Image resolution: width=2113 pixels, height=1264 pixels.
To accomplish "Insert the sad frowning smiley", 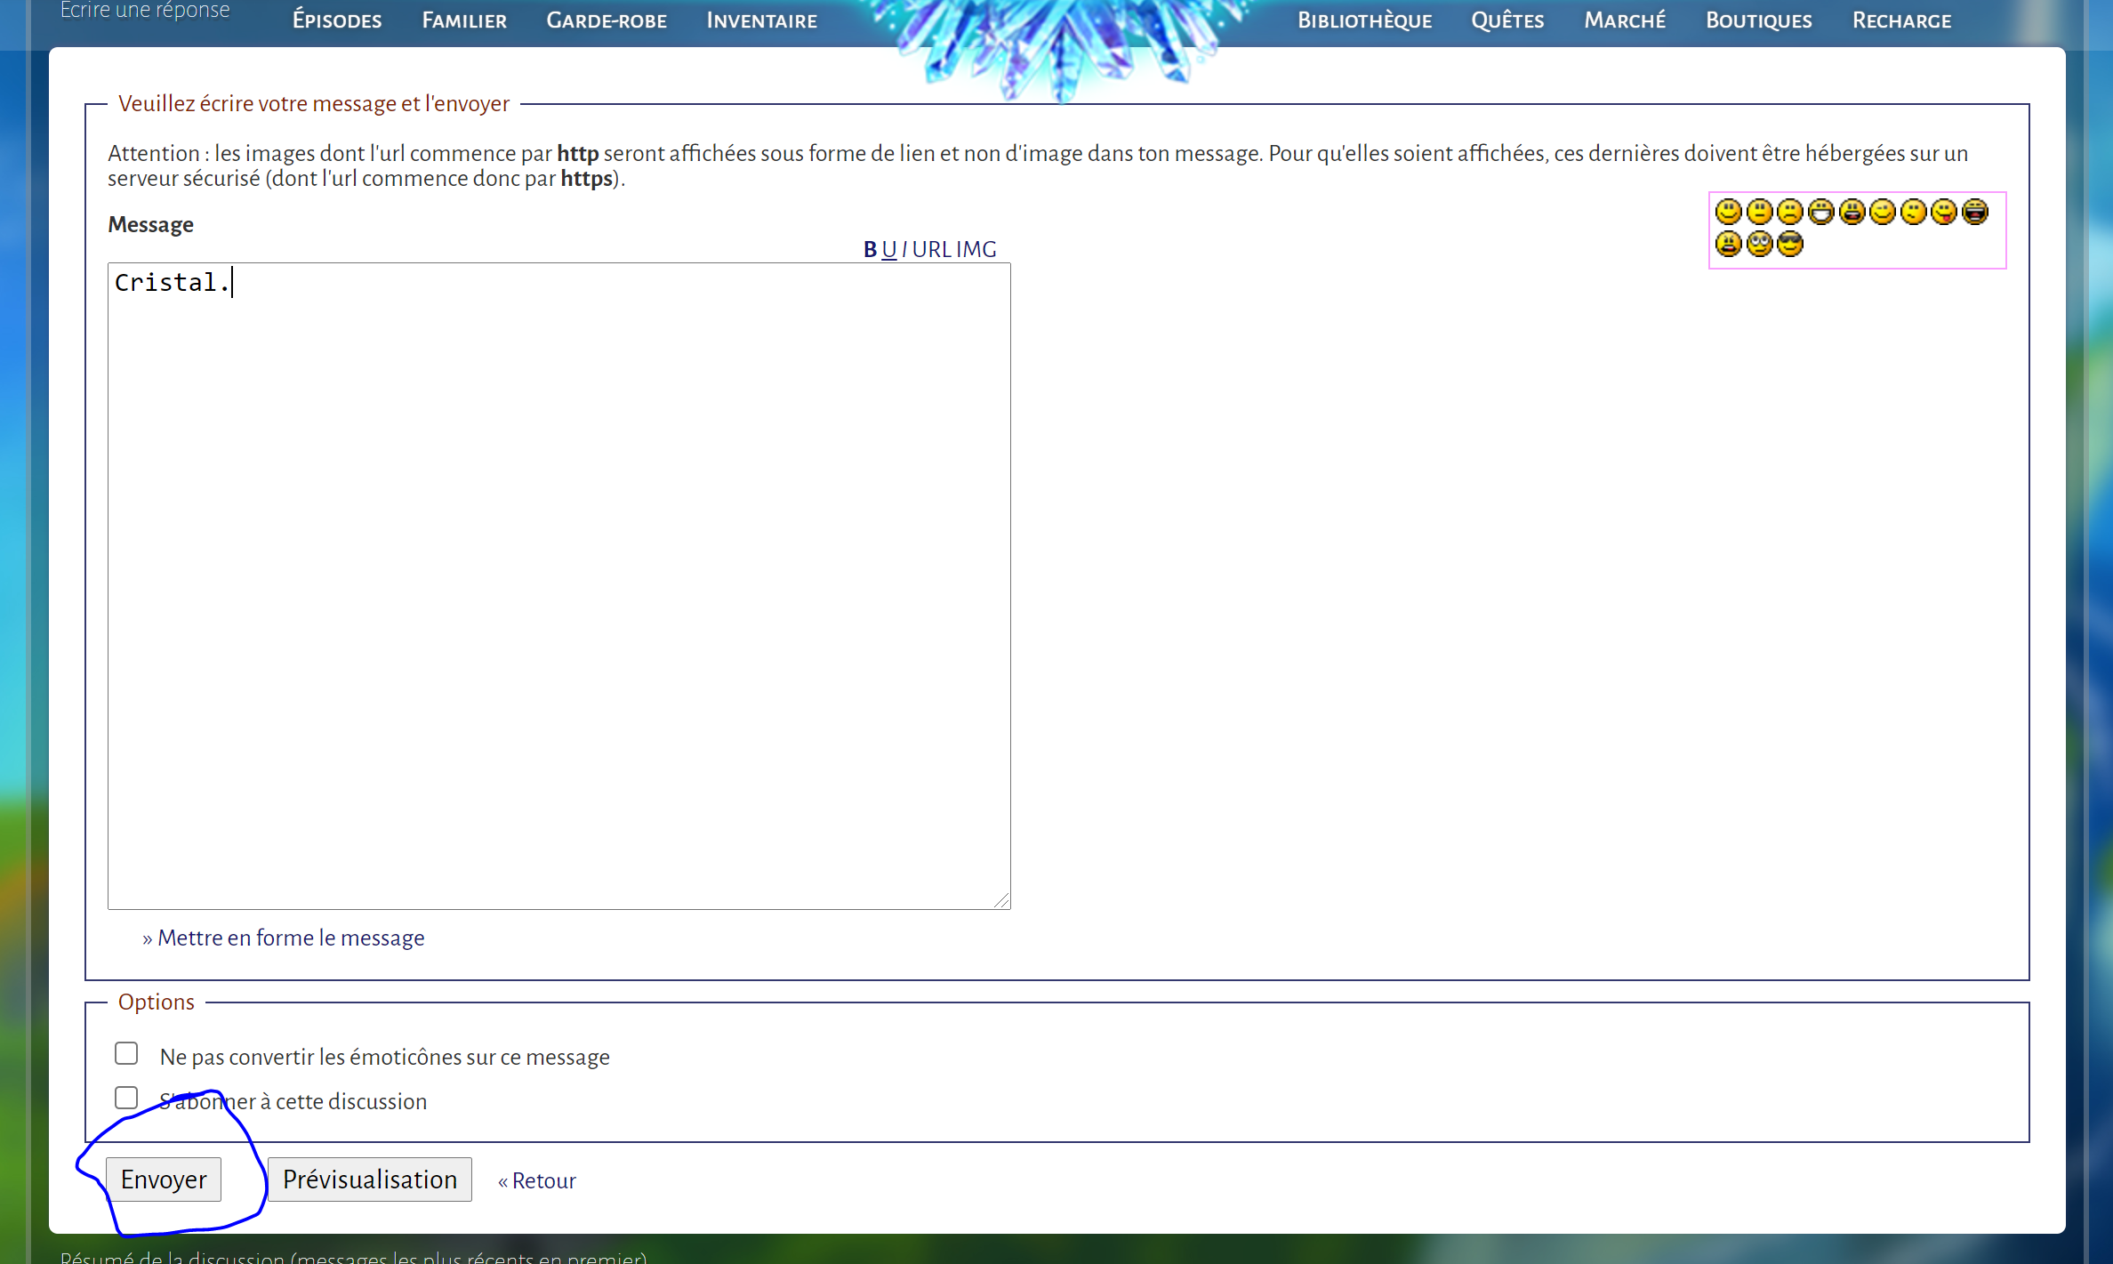I will coord(1790,212).
